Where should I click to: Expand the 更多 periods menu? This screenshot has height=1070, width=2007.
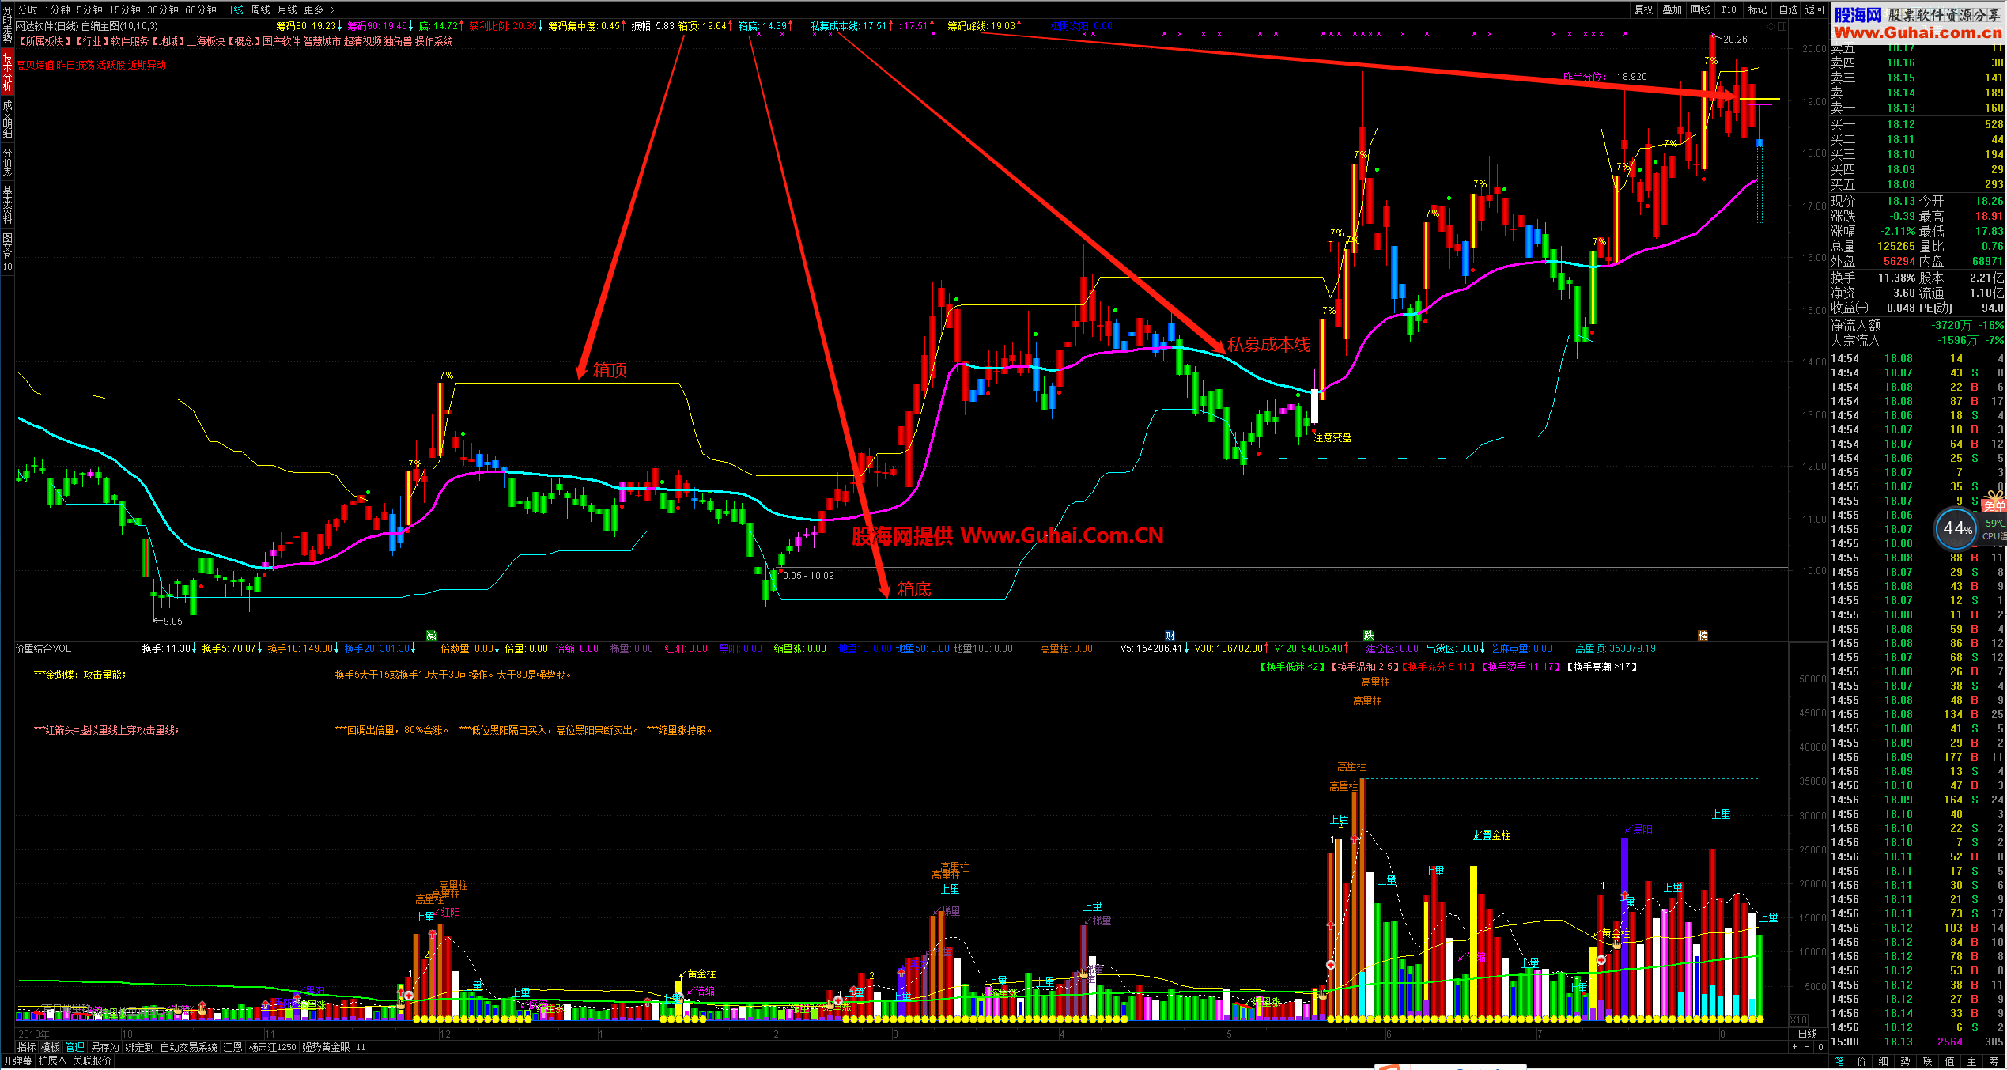pyautogui.click(x=319, y=9)
